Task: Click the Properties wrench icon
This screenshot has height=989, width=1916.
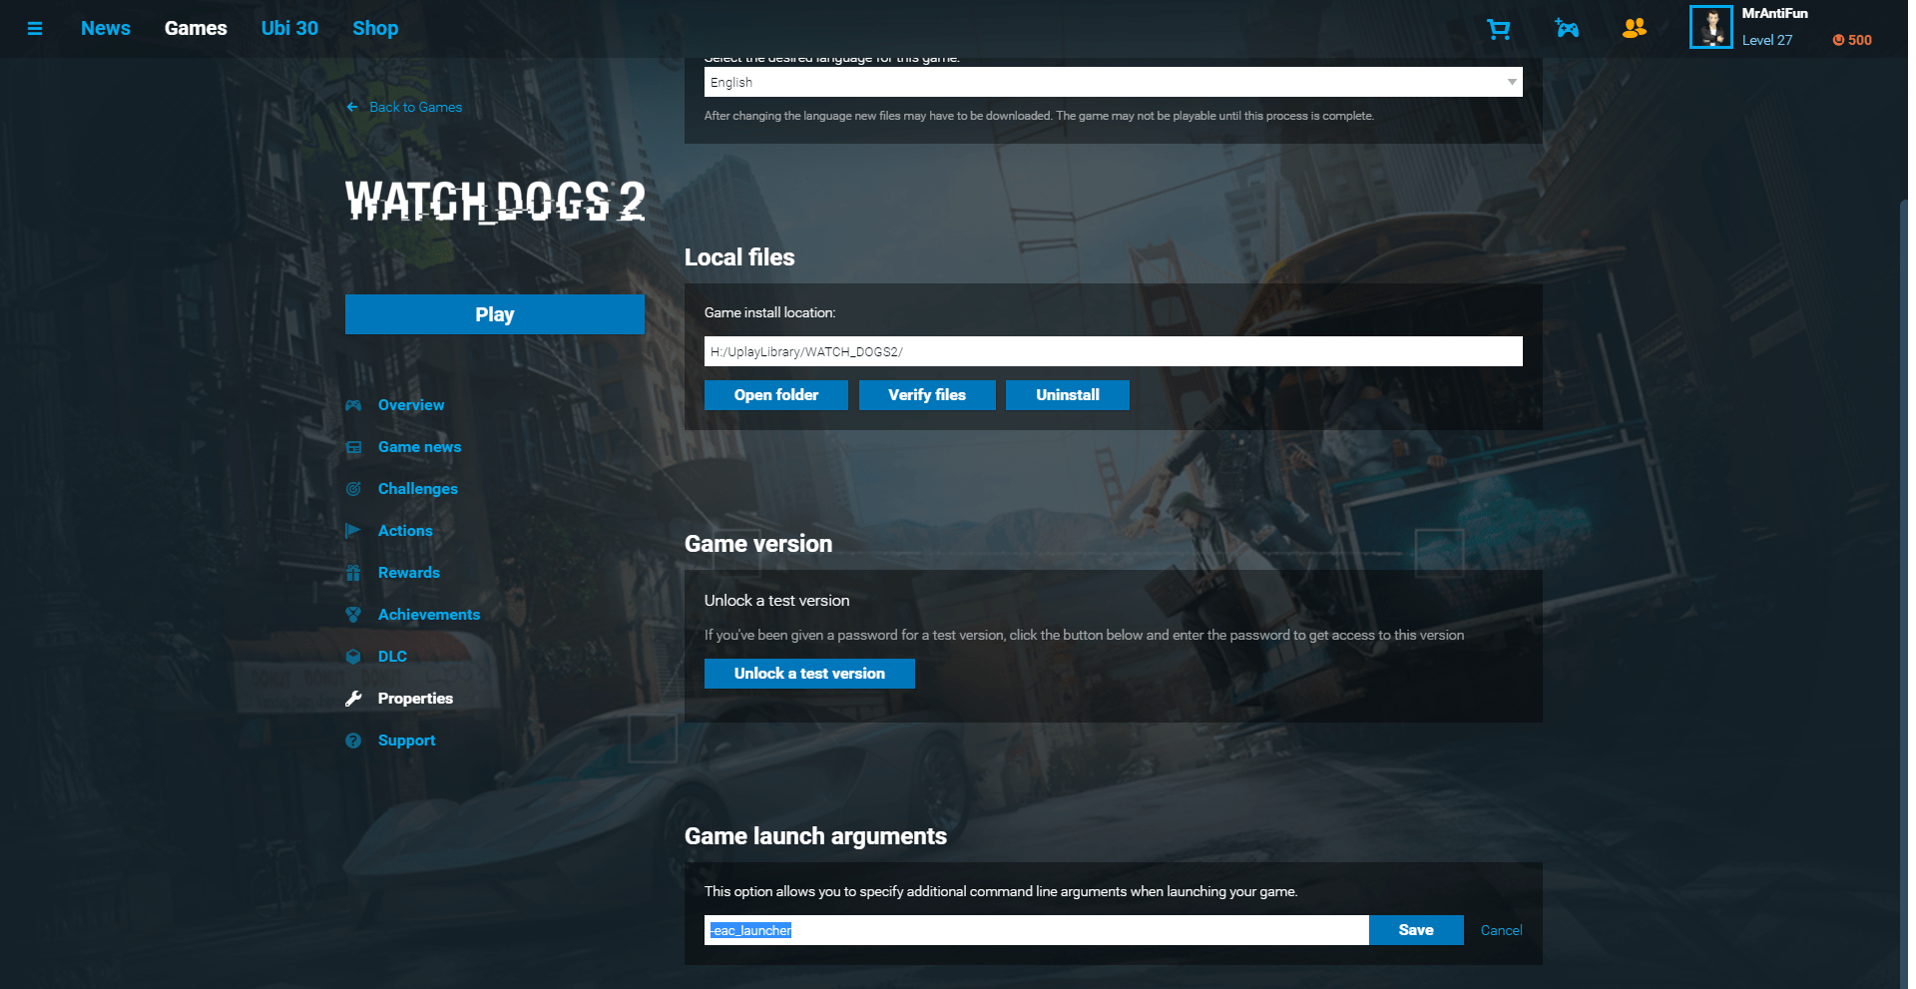Action: 355,699
